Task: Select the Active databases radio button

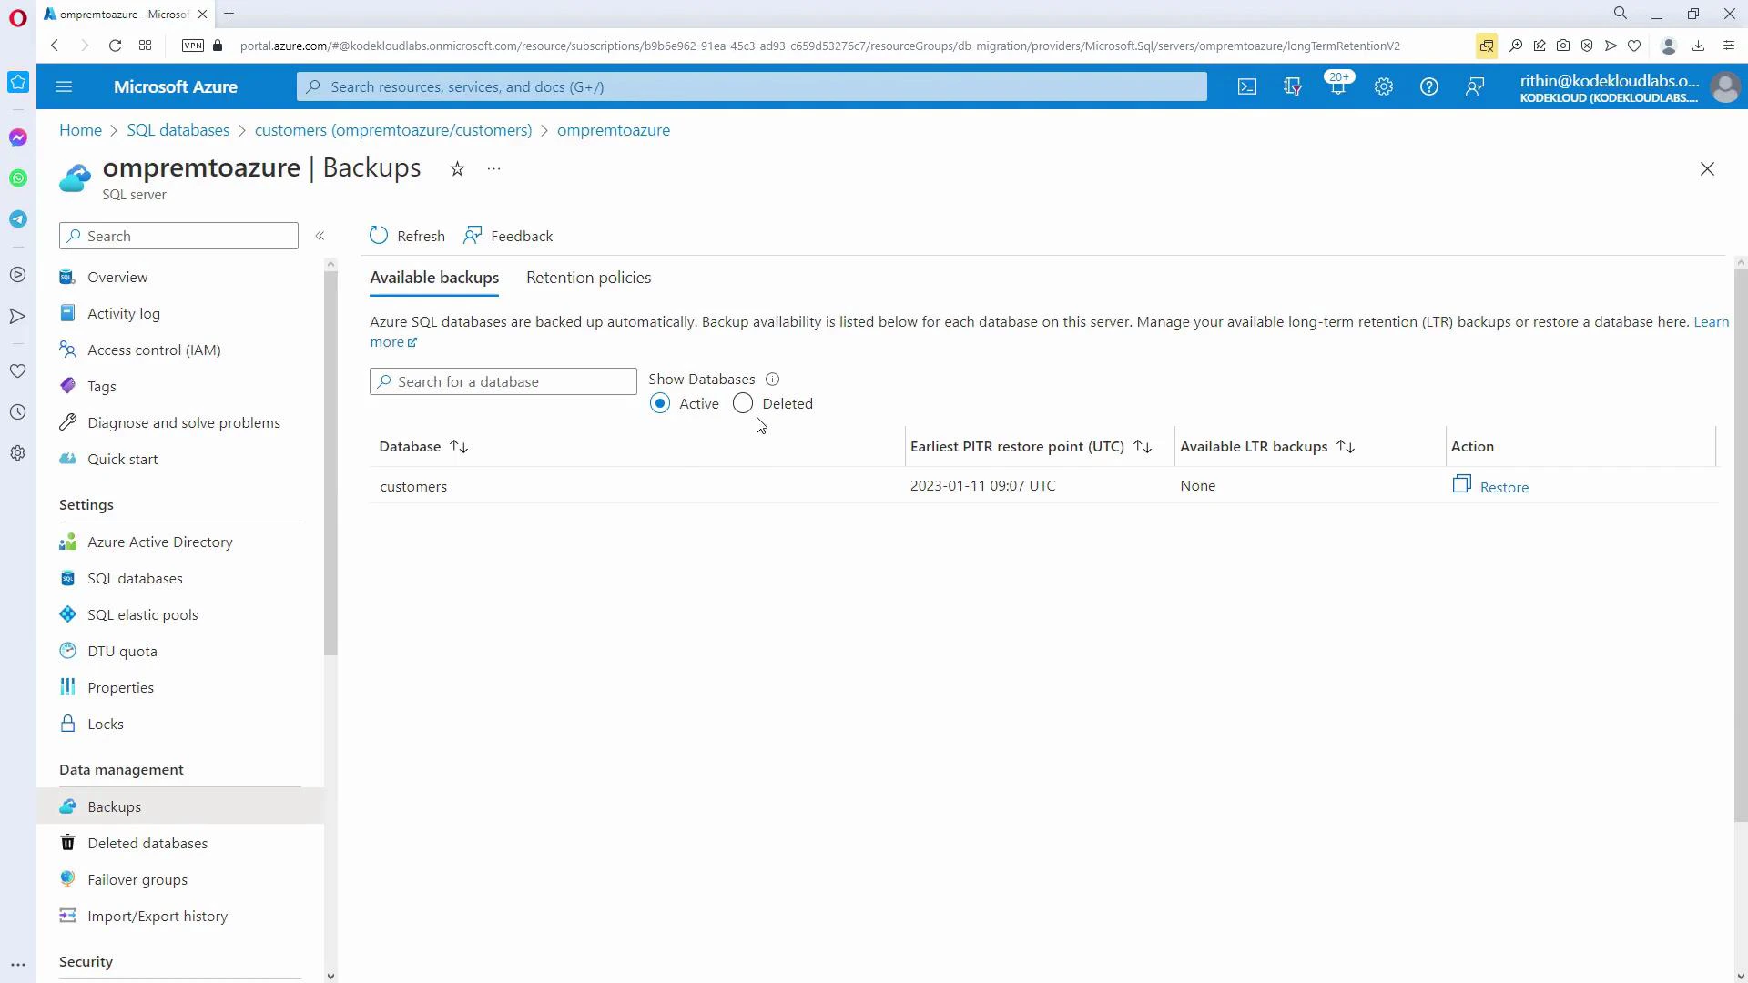Action: point(659,403)
